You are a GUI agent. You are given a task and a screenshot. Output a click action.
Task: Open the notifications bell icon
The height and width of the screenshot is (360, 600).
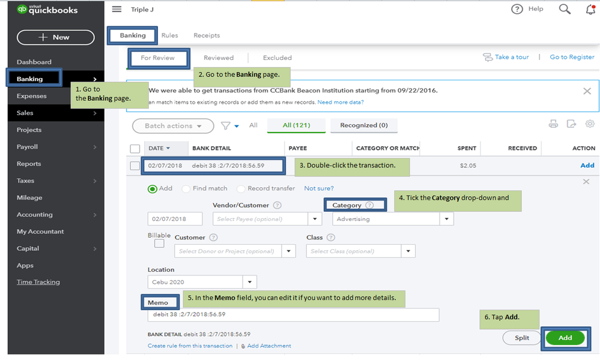click(x=590, y=9)
